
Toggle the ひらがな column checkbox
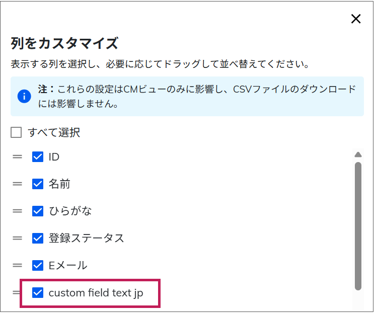point(38,211)
